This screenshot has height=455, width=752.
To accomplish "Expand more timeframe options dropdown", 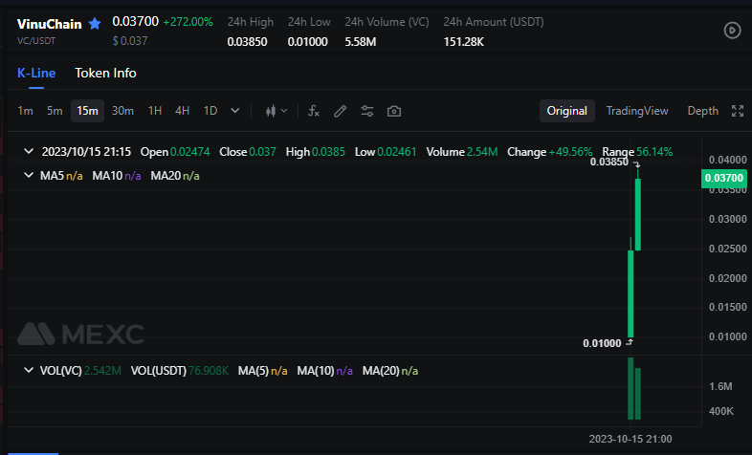I will 235,111.
